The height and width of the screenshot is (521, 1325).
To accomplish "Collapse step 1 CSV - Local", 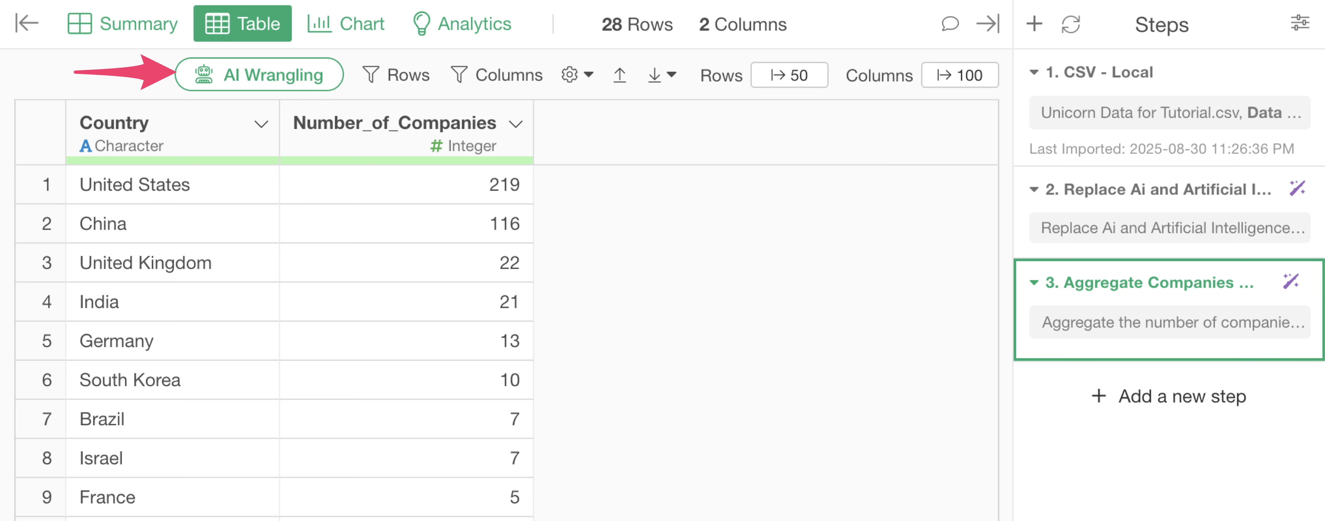I will (x=1034, y=72).
